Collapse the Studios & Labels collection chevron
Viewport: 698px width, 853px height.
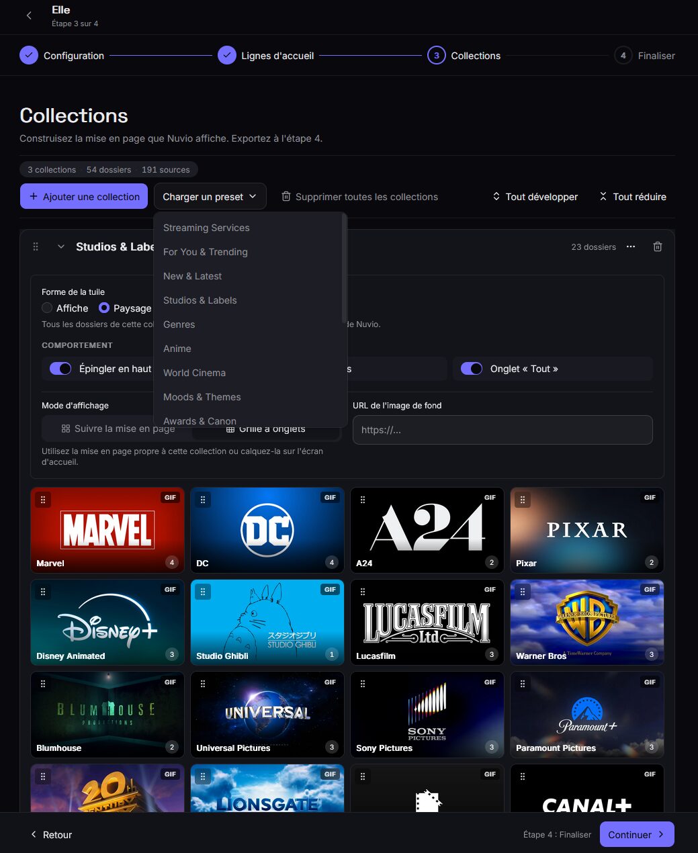[x=61, y=246]
